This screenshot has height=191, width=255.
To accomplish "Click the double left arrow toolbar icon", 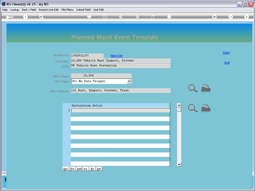I will [120, 17].
